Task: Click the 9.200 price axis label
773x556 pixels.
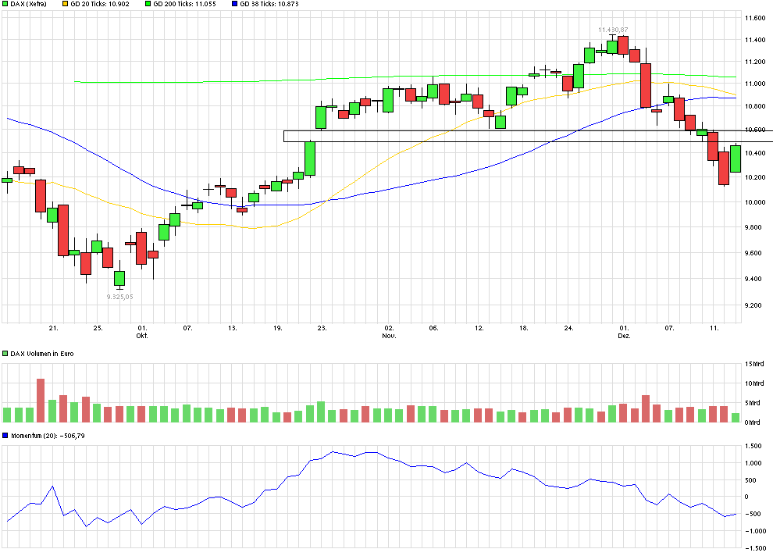Action: [755, 305]
